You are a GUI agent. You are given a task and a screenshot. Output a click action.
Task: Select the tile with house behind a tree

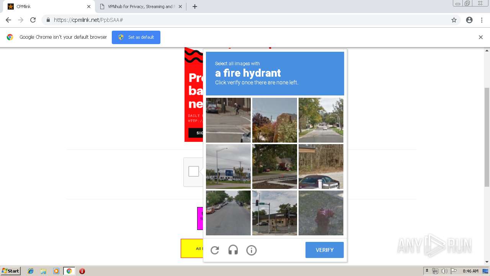tap(274, 166)
